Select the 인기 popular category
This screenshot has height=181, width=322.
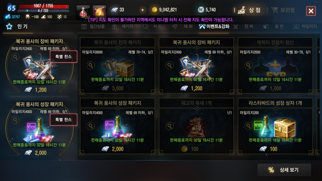point(18,26)
